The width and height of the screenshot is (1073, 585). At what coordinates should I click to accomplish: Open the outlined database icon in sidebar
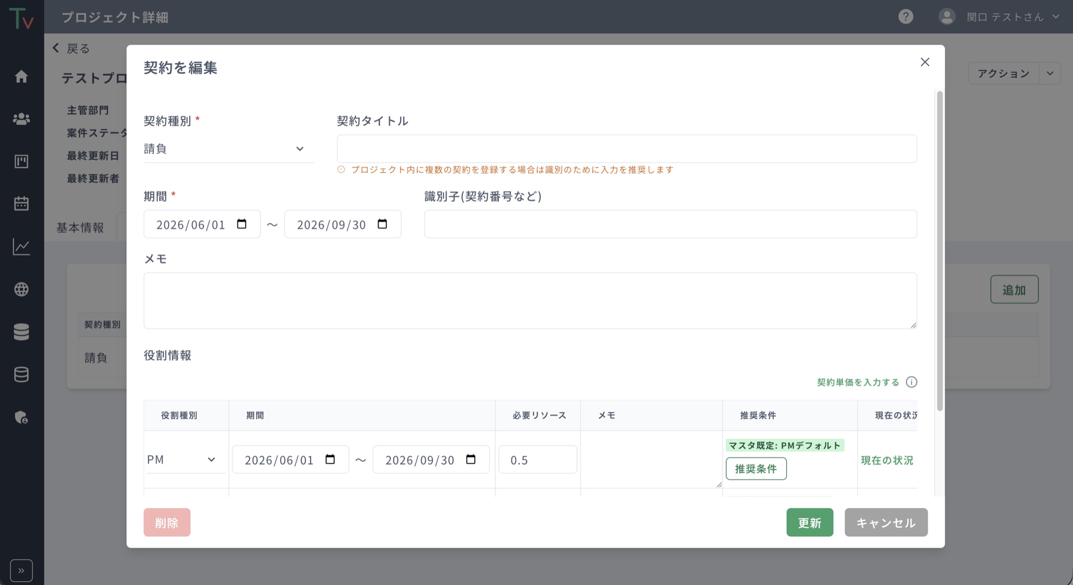click(21, 374)
